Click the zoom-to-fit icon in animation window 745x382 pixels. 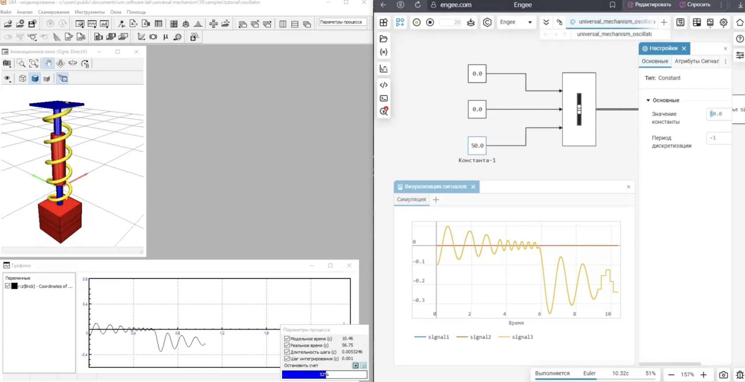34,64
